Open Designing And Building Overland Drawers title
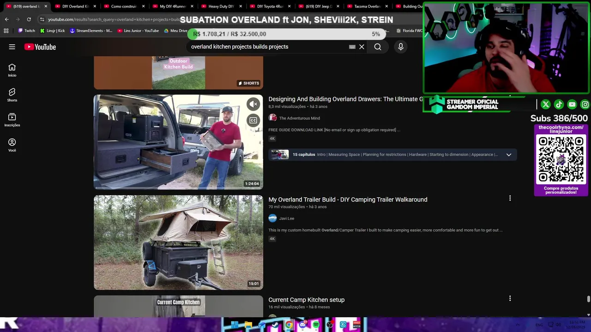The width and height of the screenshot is (591, 332). [345, 99]
